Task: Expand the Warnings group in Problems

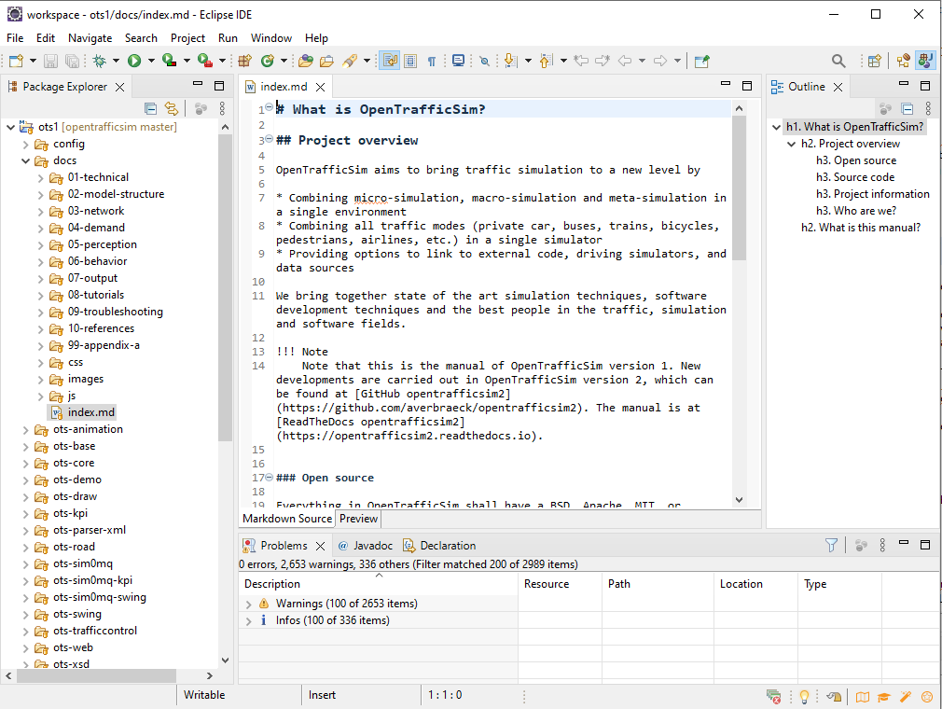Action: click(x=249, y=604)
